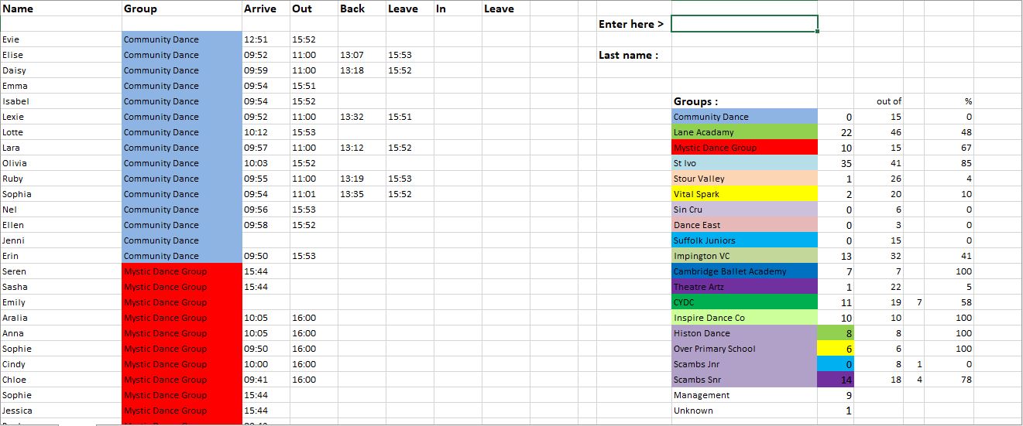Image resolution: width=1023 pixels, height=426 pixels.
Task: Click the empty 'Enter here >' input cell
Action: coord(743,24)
